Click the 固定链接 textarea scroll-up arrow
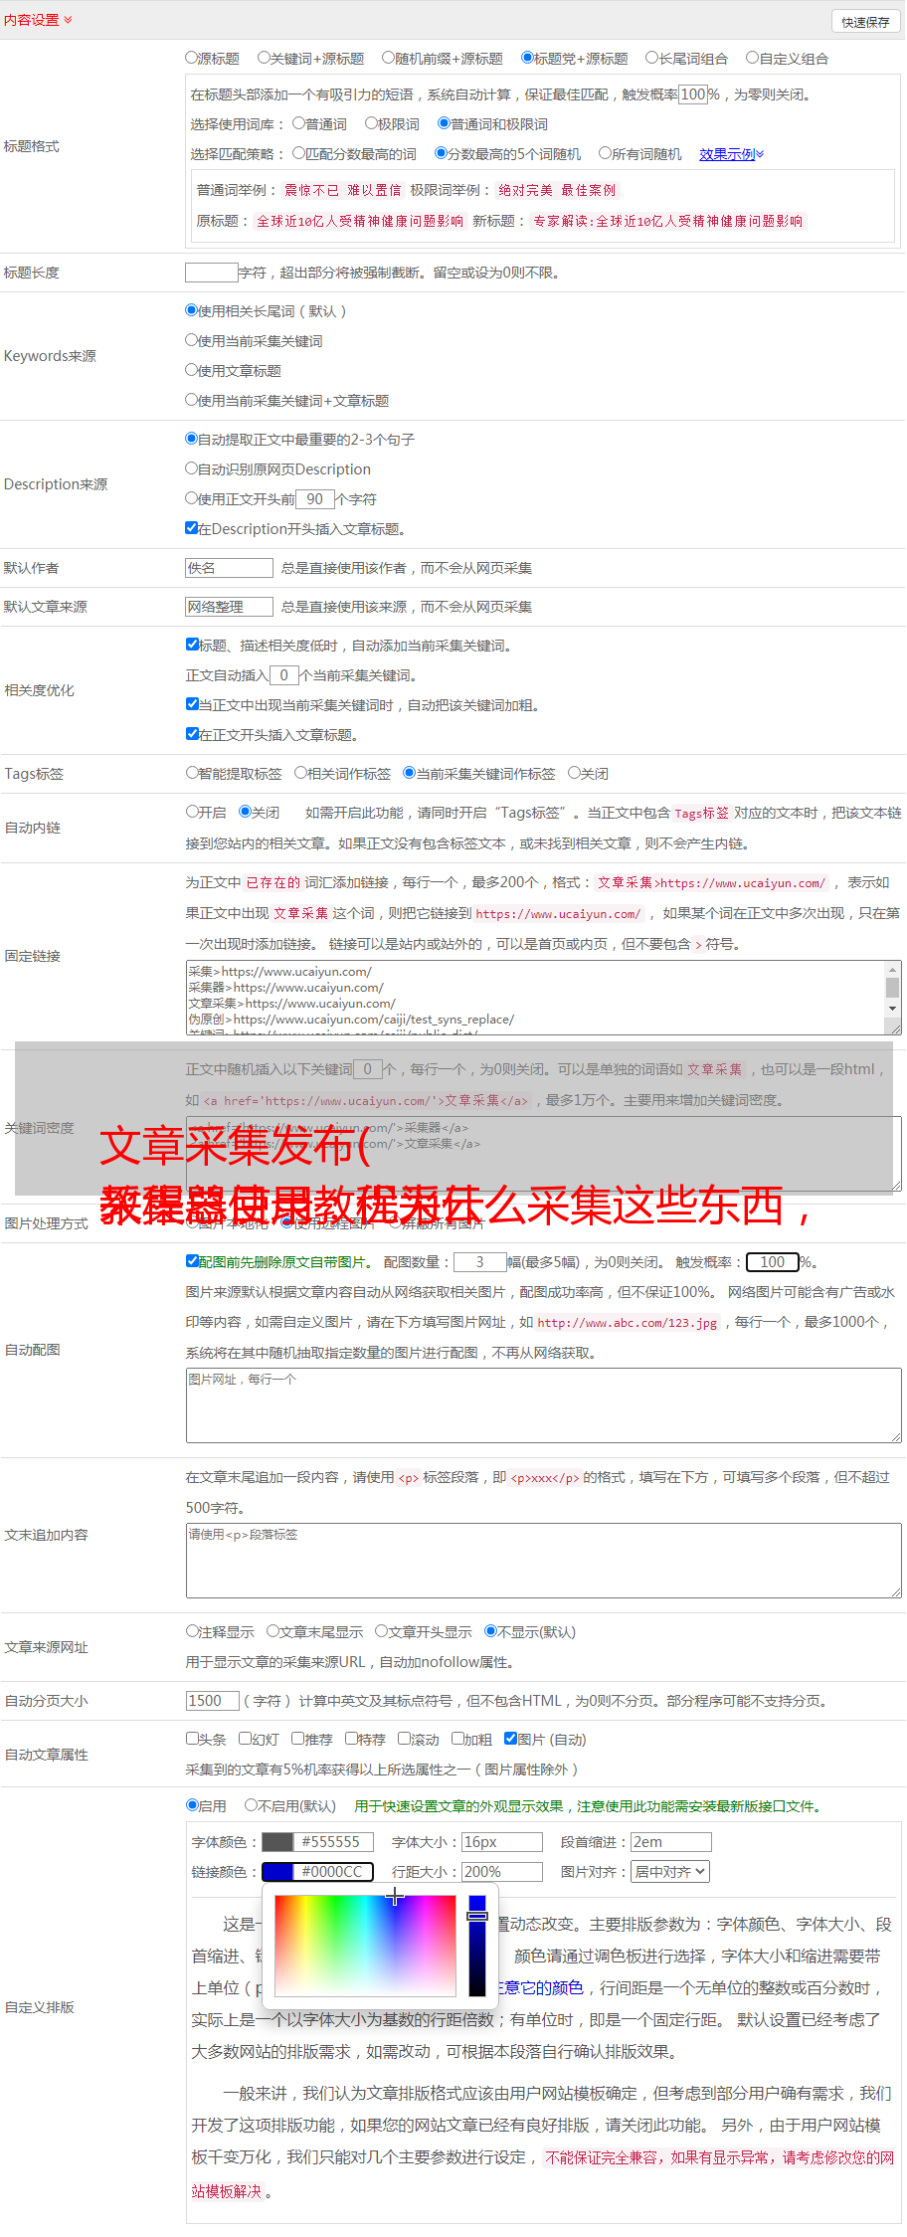 pyautogui.click(x=892, y=969)
